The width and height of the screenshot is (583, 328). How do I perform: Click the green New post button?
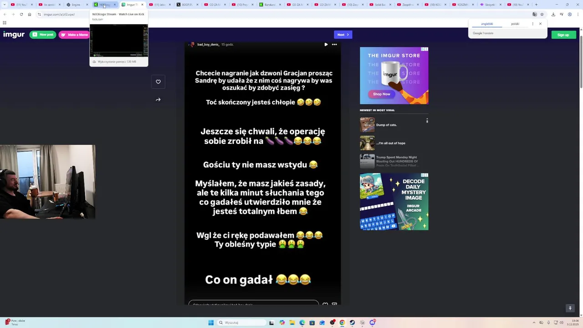43,35
